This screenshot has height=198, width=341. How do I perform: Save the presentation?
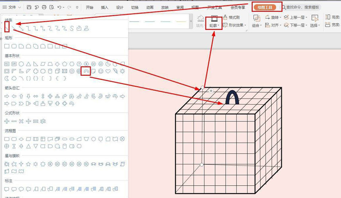click(29, 7)
